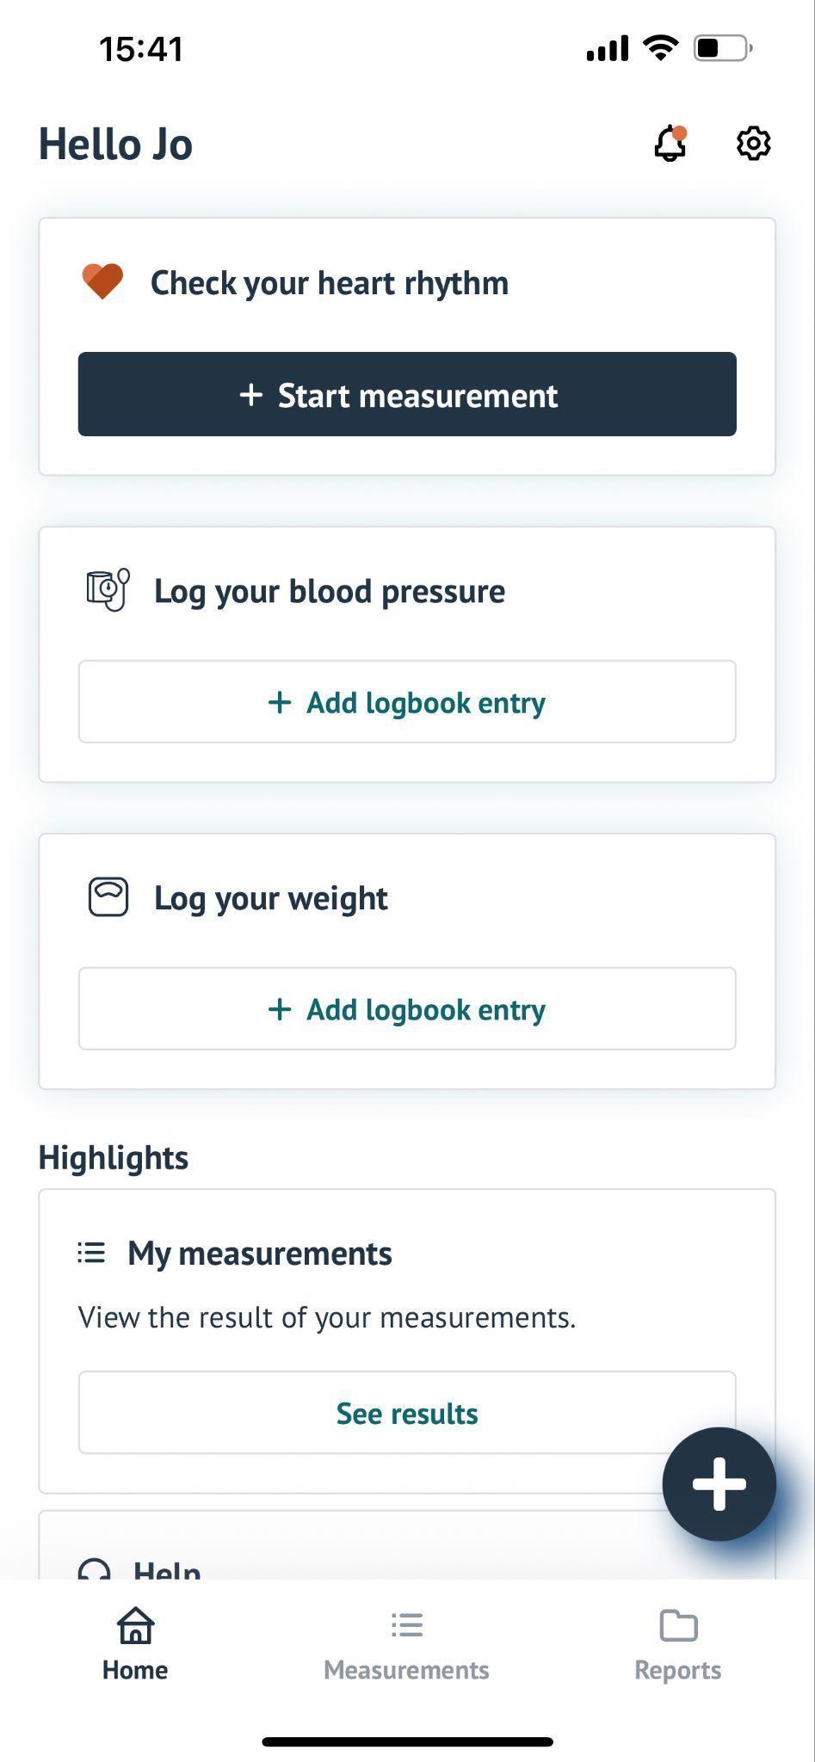
Task: Add logbook entry for blood pressure
Action: tap(407, 702)
